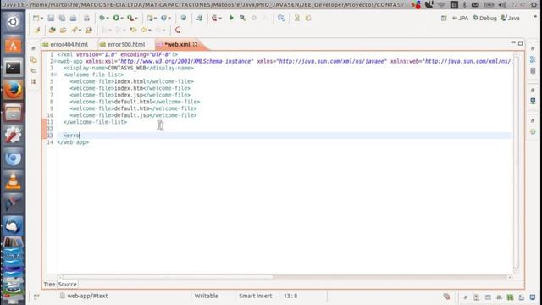Expand the Debug launch dropdown arrow
The width and height of the screenshot is (542, 305).
(x=108, y=19)
